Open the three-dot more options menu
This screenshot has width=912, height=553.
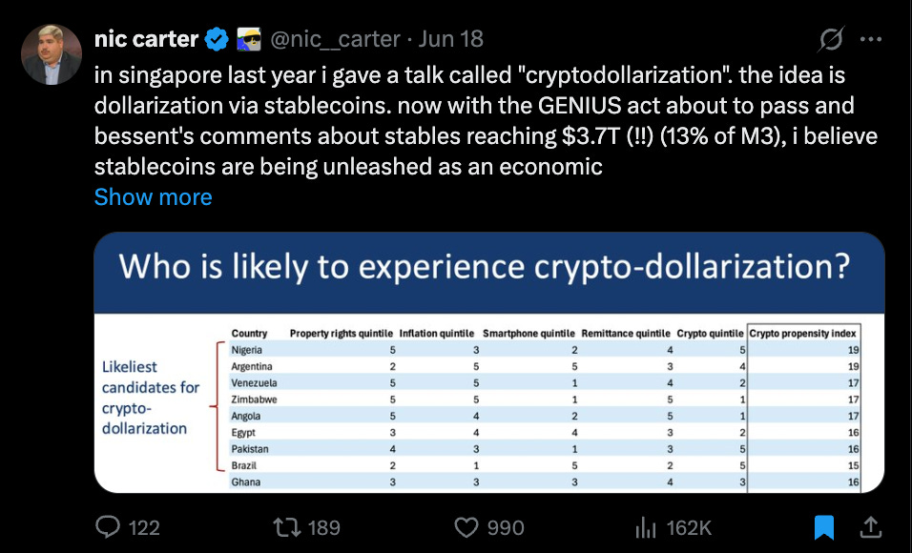[871, 39]
